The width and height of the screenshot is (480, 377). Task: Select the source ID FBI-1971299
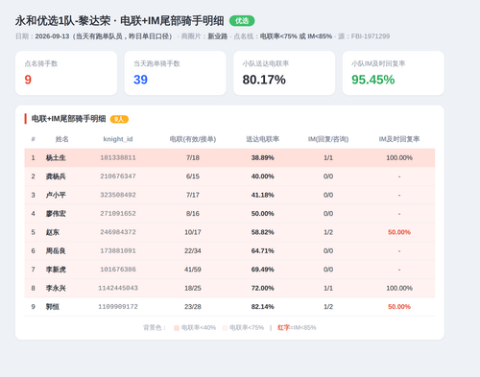tap(371, 36)
